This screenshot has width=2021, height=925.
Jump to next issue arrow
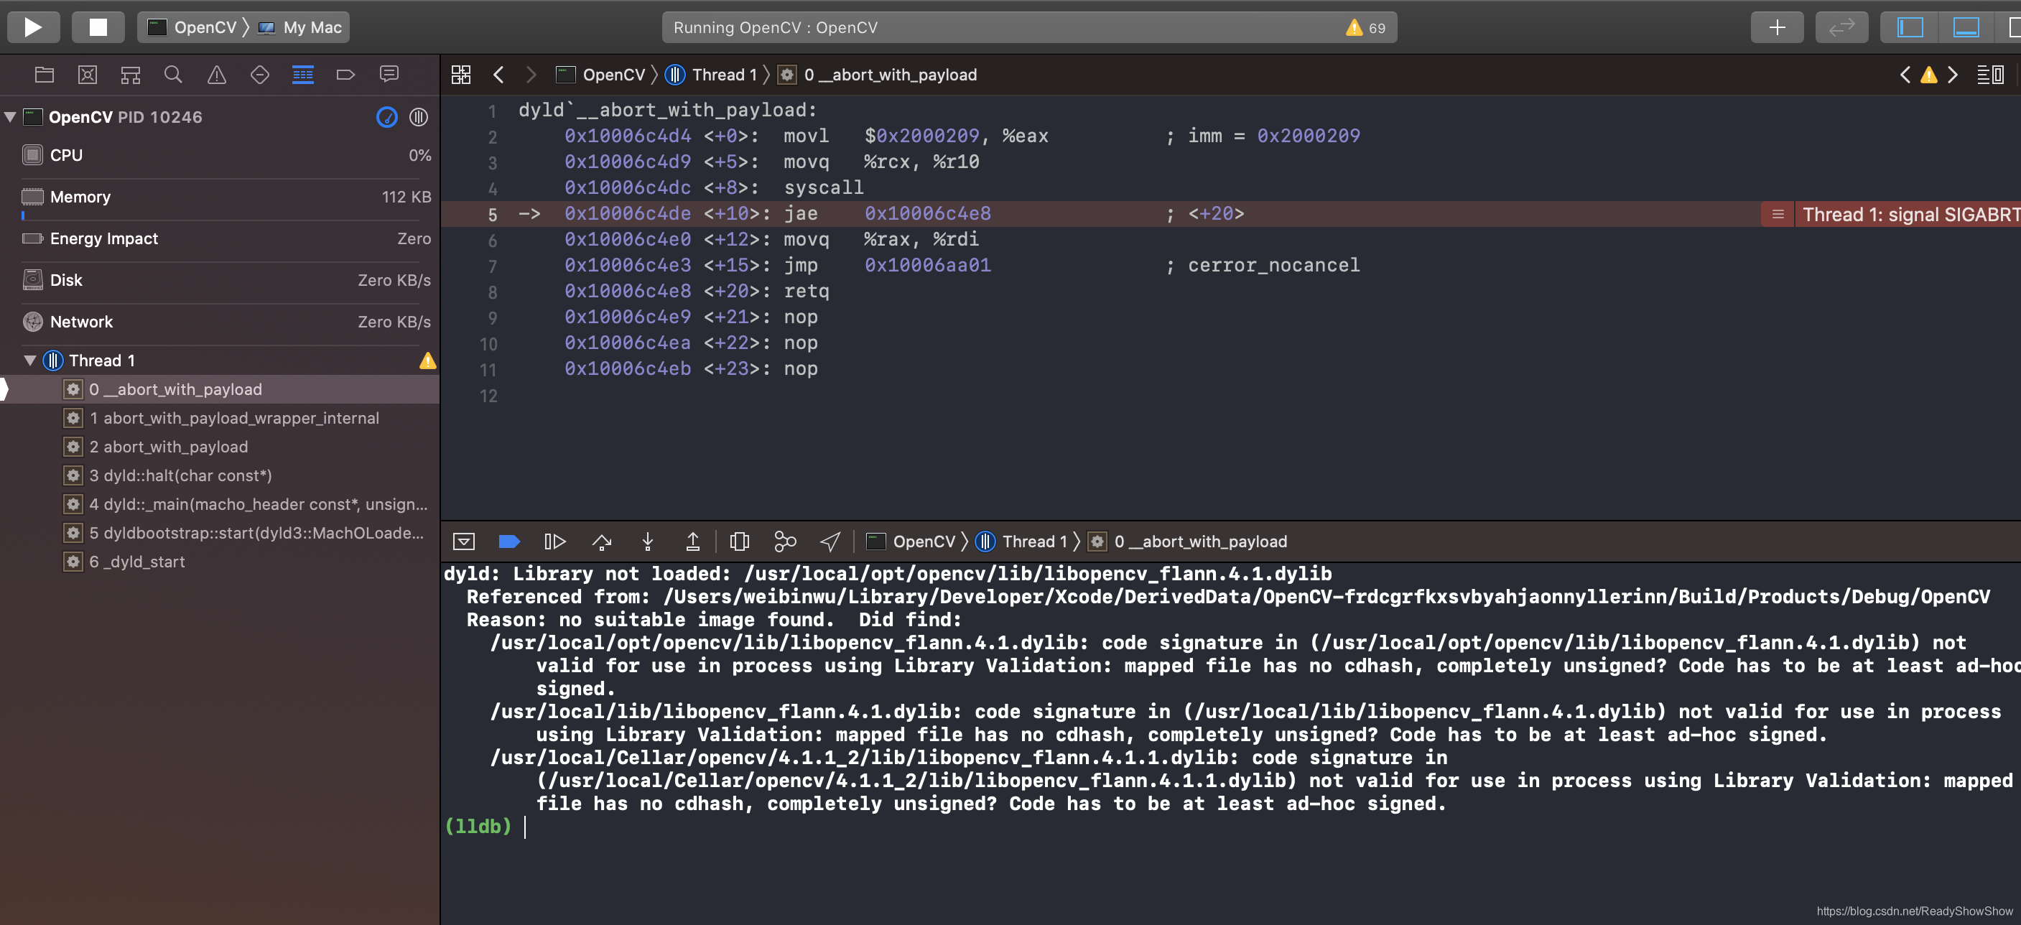1953,75
